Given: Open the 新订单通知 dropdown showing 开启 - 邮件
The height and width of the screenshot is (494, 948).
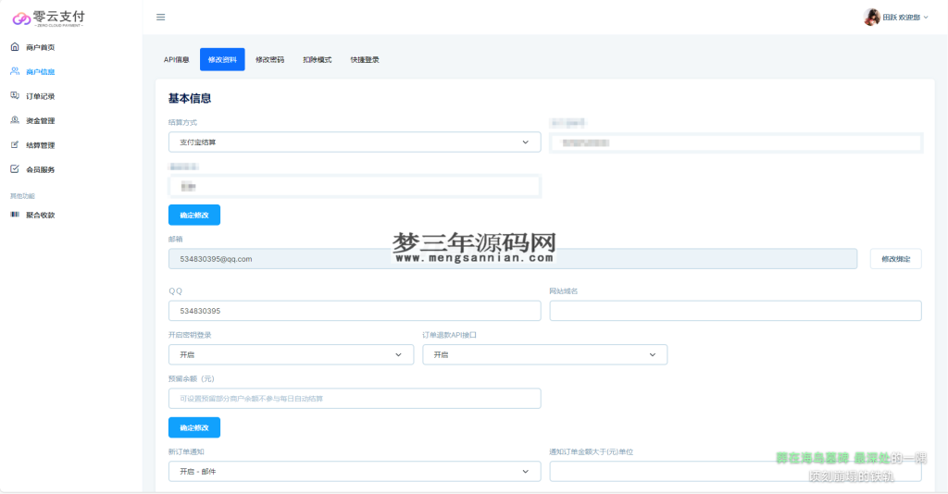Looking at the screenshot, I should point(355,471).
